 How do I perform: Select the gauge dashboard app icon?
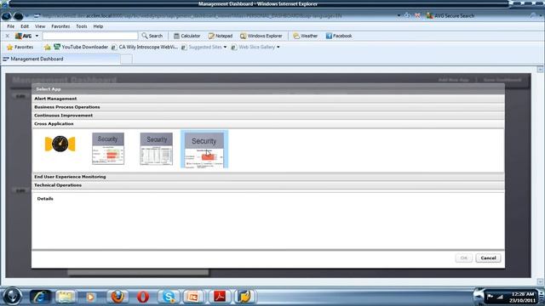tap(60, 144)
